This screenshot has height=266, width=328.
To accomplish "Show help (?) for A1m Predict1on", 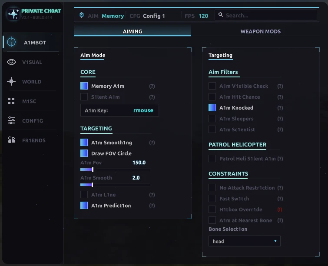I will pyautogui.click(x=152, y=206).
